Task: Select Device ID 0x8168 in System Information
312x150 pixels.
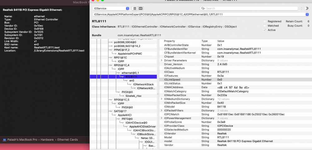Action: click(x=39, y=29)
